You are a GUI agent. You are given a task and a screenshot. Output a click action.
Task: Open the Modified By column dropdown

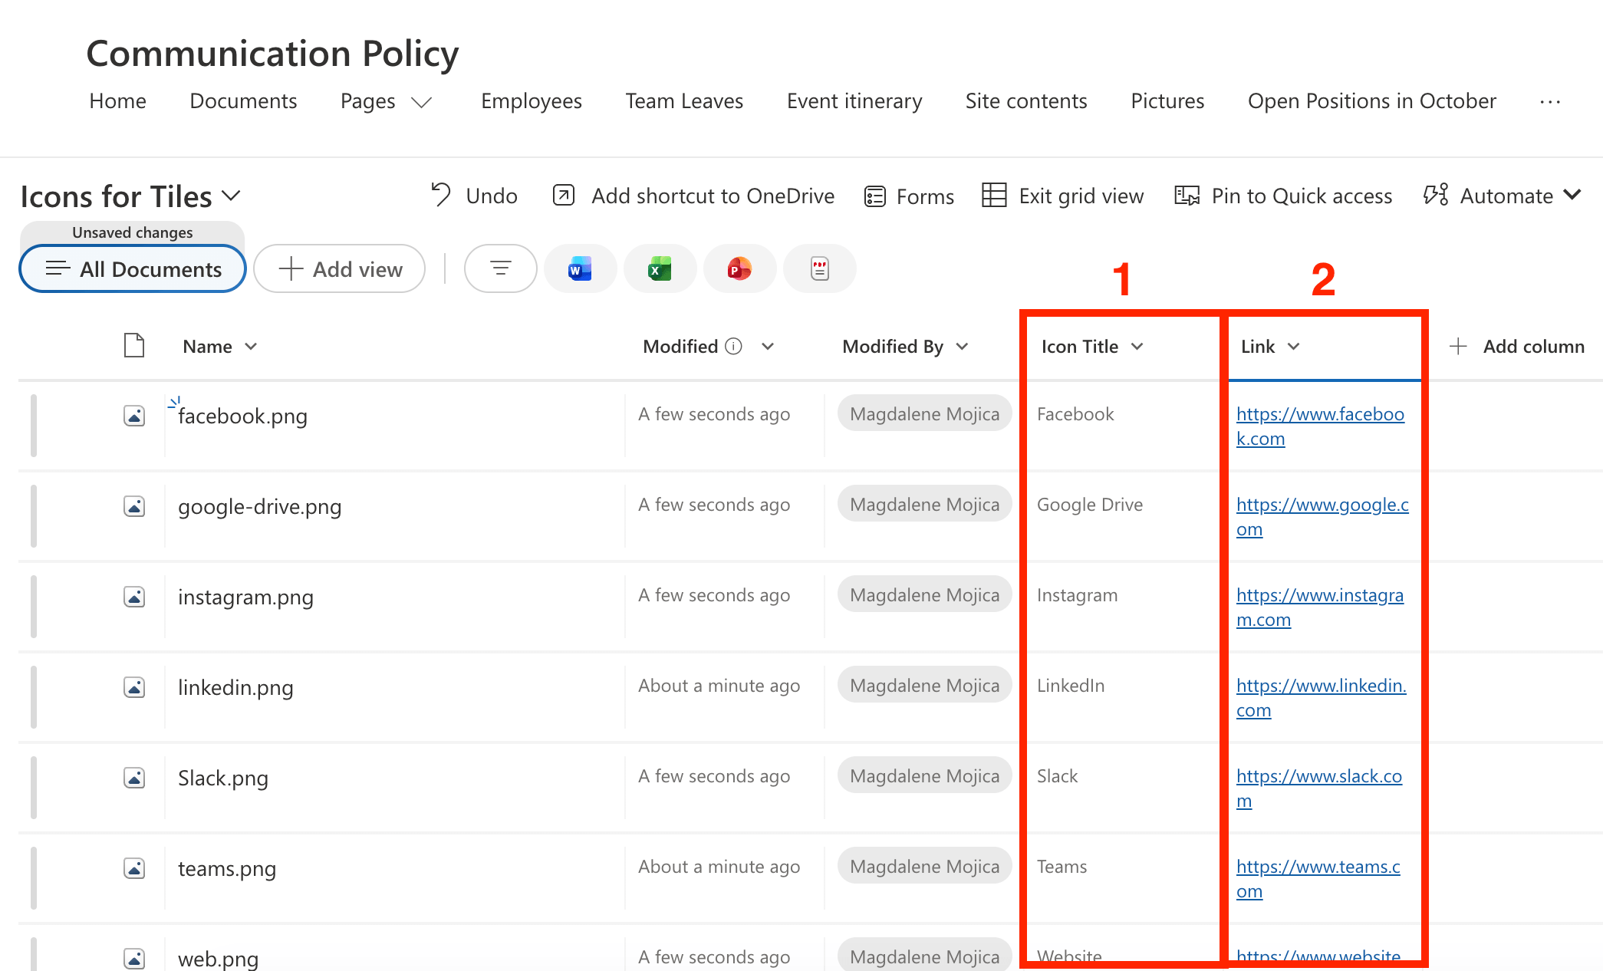[962, 347]
